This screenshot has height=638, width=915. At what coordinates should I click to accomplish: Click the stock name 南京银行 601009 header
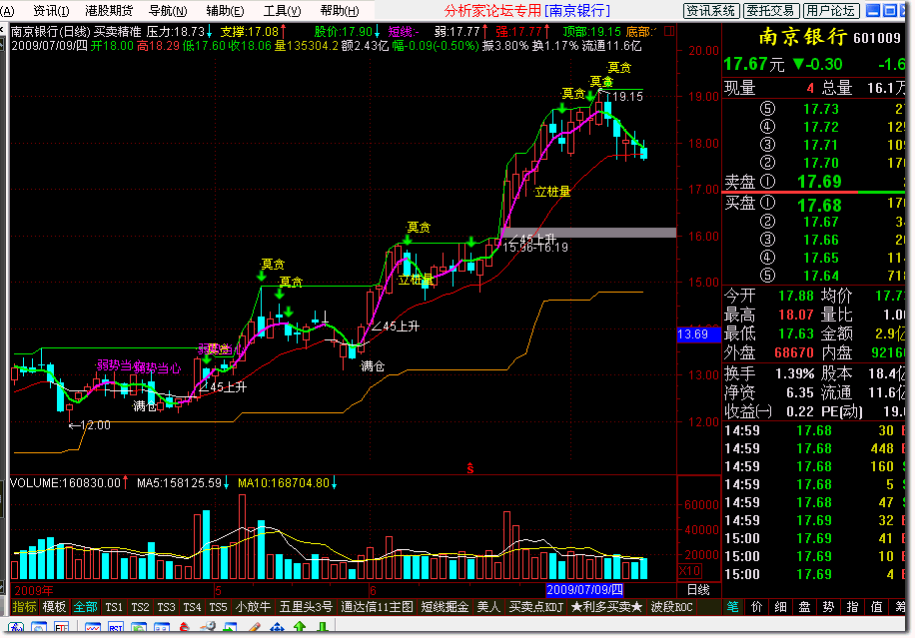point(829,37)
